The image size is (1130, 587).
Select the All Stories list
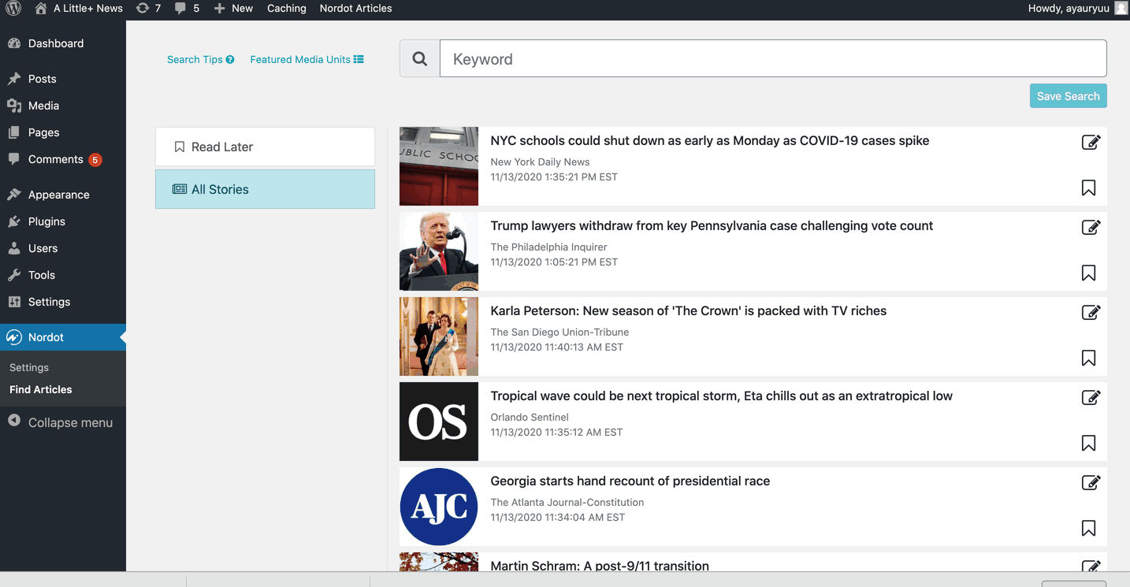(265, 189)
